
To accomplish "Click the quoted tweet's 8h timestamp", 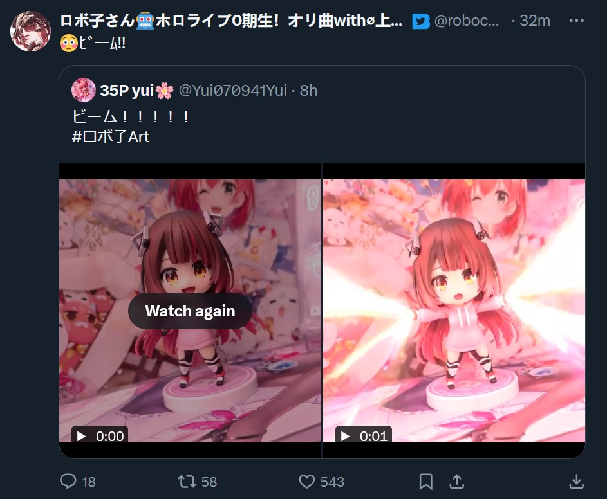I will (x=308, y=90).
